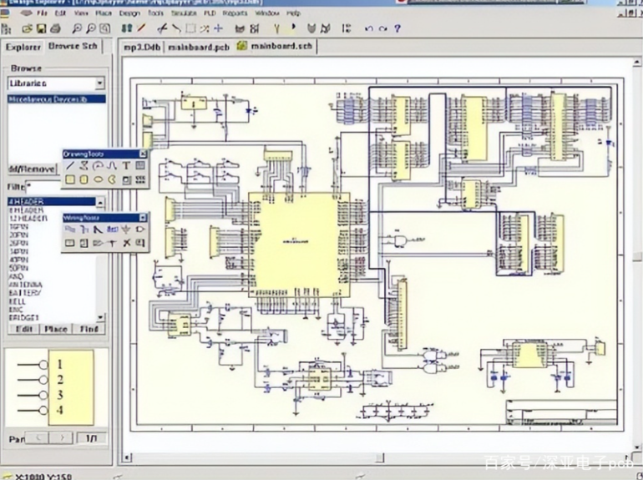Screen dimensions: 643x480
Task: Open the mp3.Ddb document tab
Action: (x=142, y=47)
